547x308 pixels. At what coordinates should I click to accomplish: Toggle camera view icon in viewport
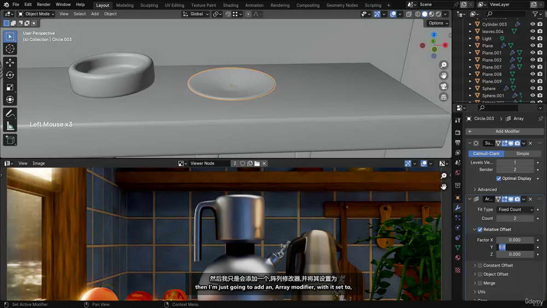click(x=444, y=86)
